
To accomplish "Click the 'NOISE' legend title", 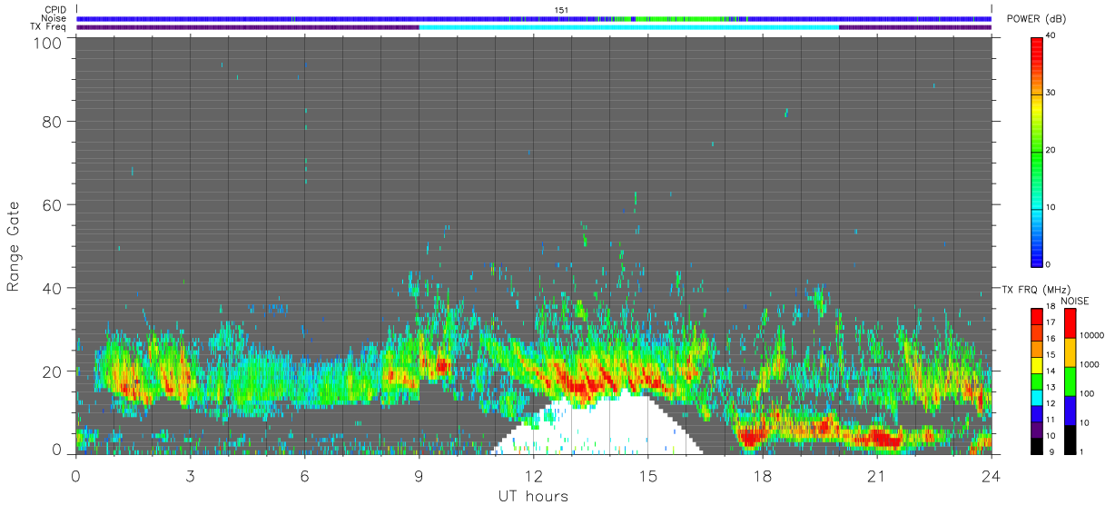I will [1075, 301].
